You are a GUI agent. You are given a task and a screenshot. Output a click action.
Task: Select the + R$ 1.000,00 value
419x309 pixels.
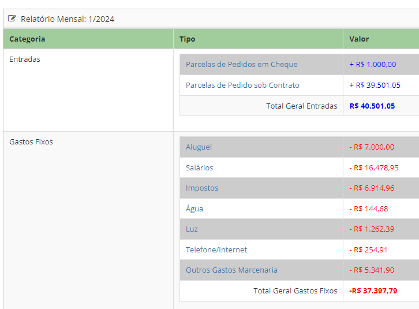tap(372, 64)
